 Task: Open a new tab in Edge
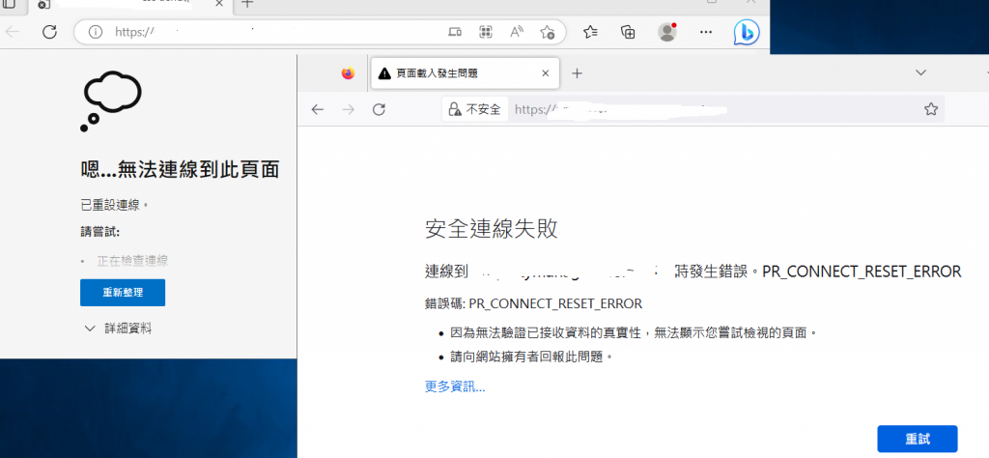point(247,4)
